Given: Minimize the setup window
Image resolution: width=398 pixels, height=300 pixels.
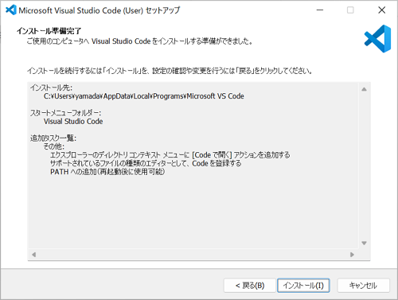Looking at the screenshot, I should tap(320, 10).
